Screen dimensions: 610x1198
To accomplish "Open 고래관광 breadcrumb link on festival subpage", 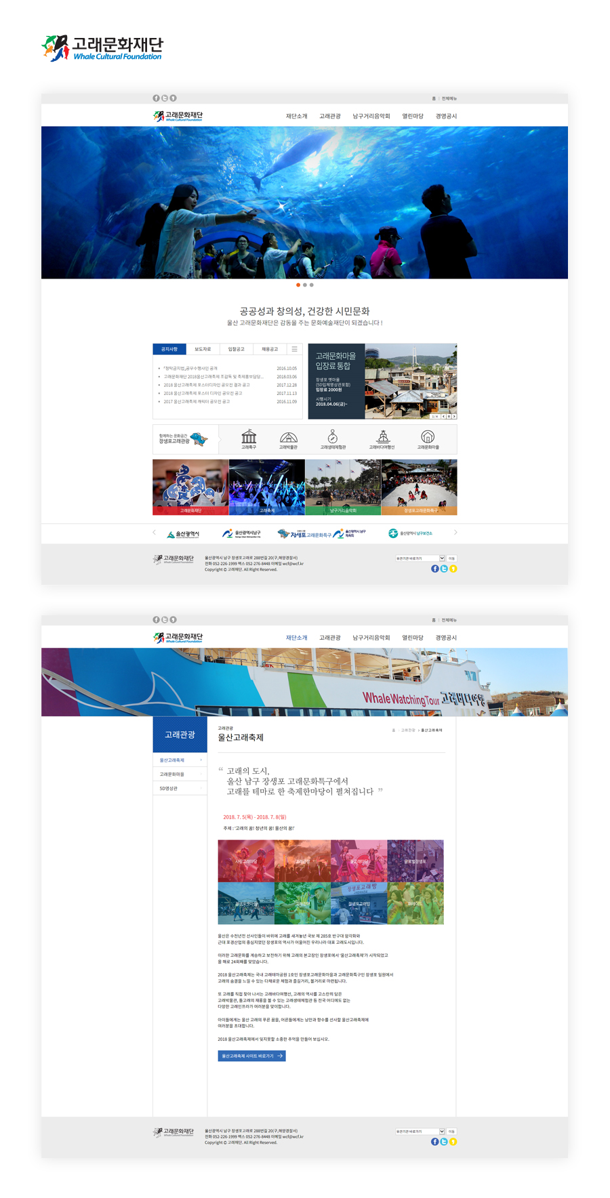I will [408, 730].
